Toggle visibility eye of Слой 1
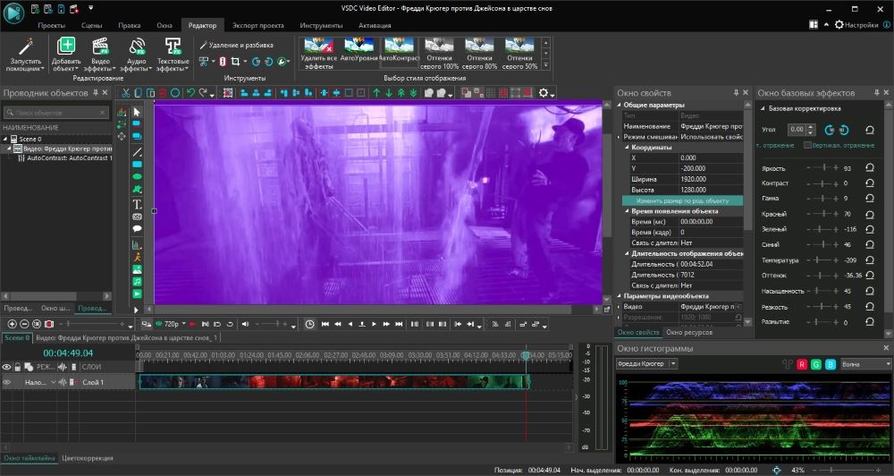The image size is (894, 476). click(7, 383)
